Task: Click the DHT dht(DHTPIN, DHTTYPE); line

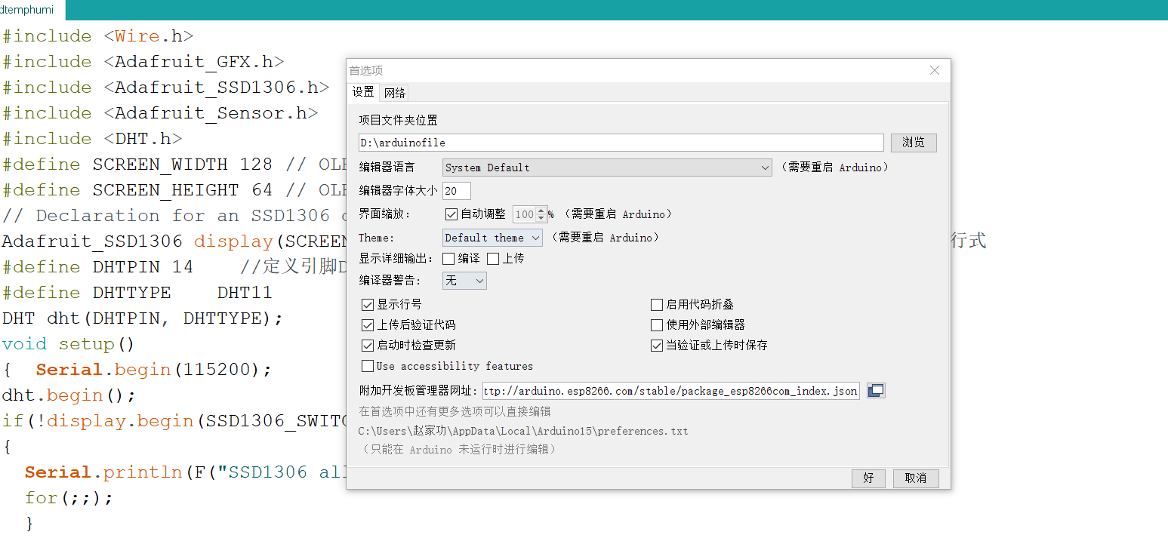Action: pyautogui.click(x=142, y=318)
